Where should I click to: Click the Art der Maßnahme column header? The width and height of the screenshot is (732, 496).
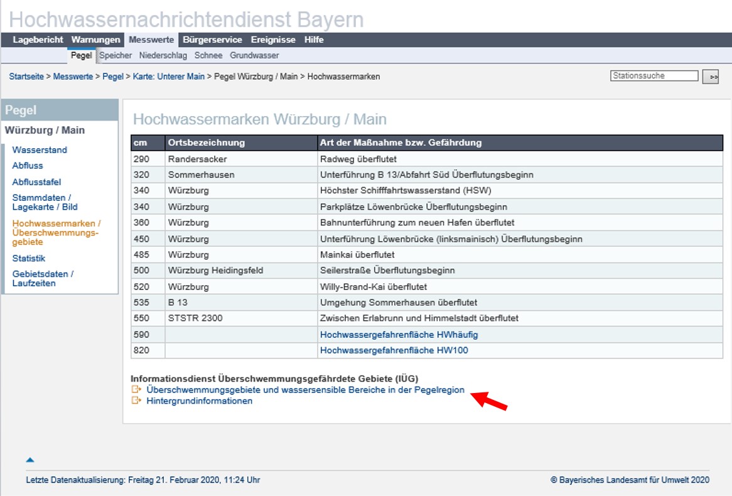520,143
